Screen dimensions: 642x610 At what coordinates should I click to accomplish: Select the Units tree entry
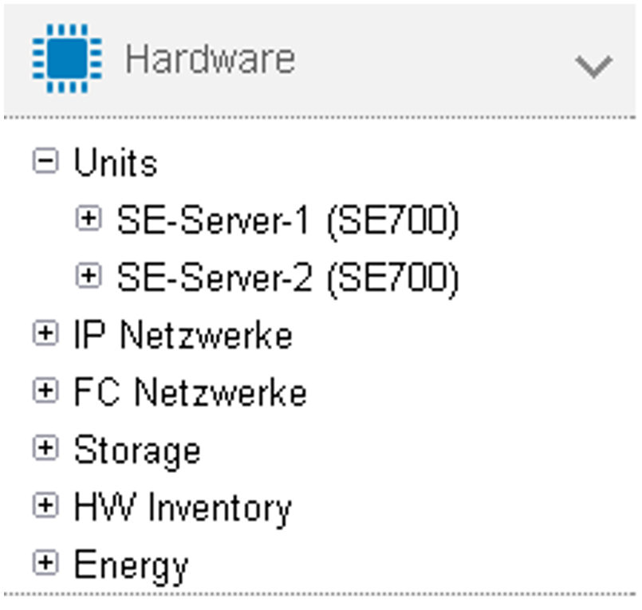coord(116,163)
